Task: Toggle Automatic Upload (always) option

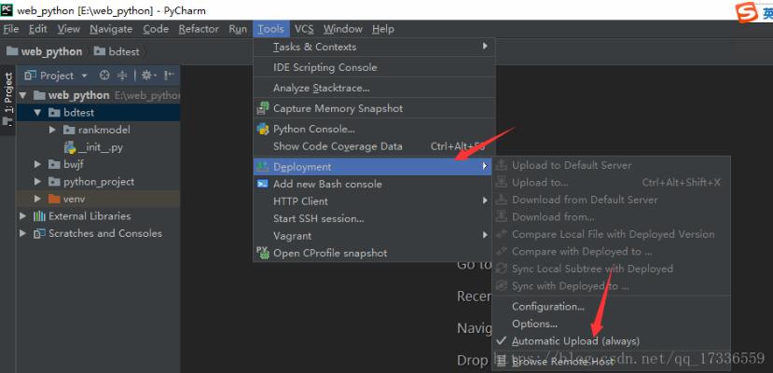Action: pos(575,341)
